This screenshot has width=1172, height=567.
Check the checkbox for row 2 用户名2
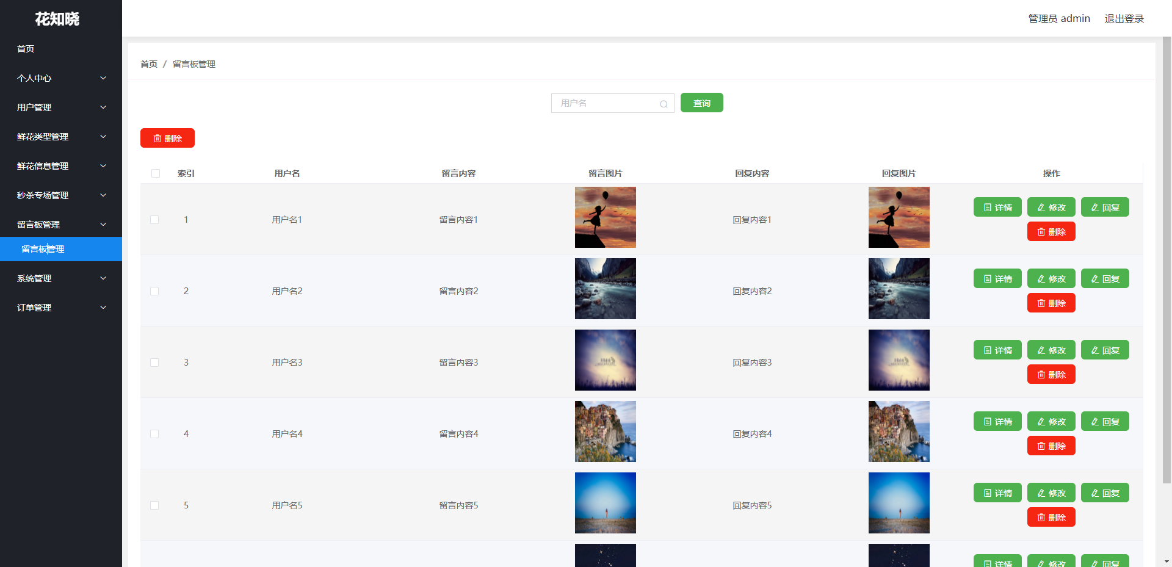click(x=154, y=291)
